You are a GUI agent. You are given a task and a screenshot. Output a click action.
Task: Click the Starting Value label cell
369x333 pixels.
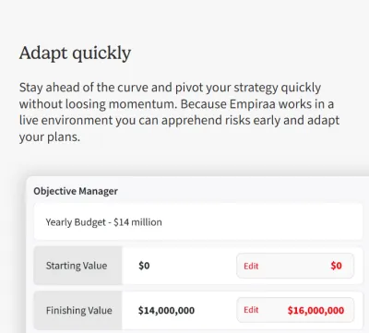pyautogui.click(x=77, y=266)
